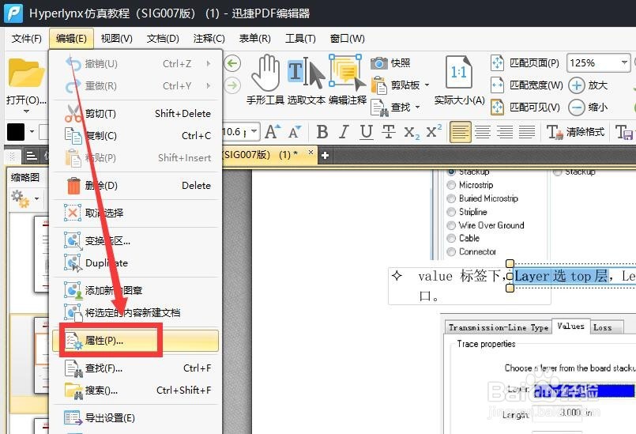The width and height of the screenshot is (636, 434).
Task: Click the 剪贴板 clipboard icon
Action: [379, 85]
